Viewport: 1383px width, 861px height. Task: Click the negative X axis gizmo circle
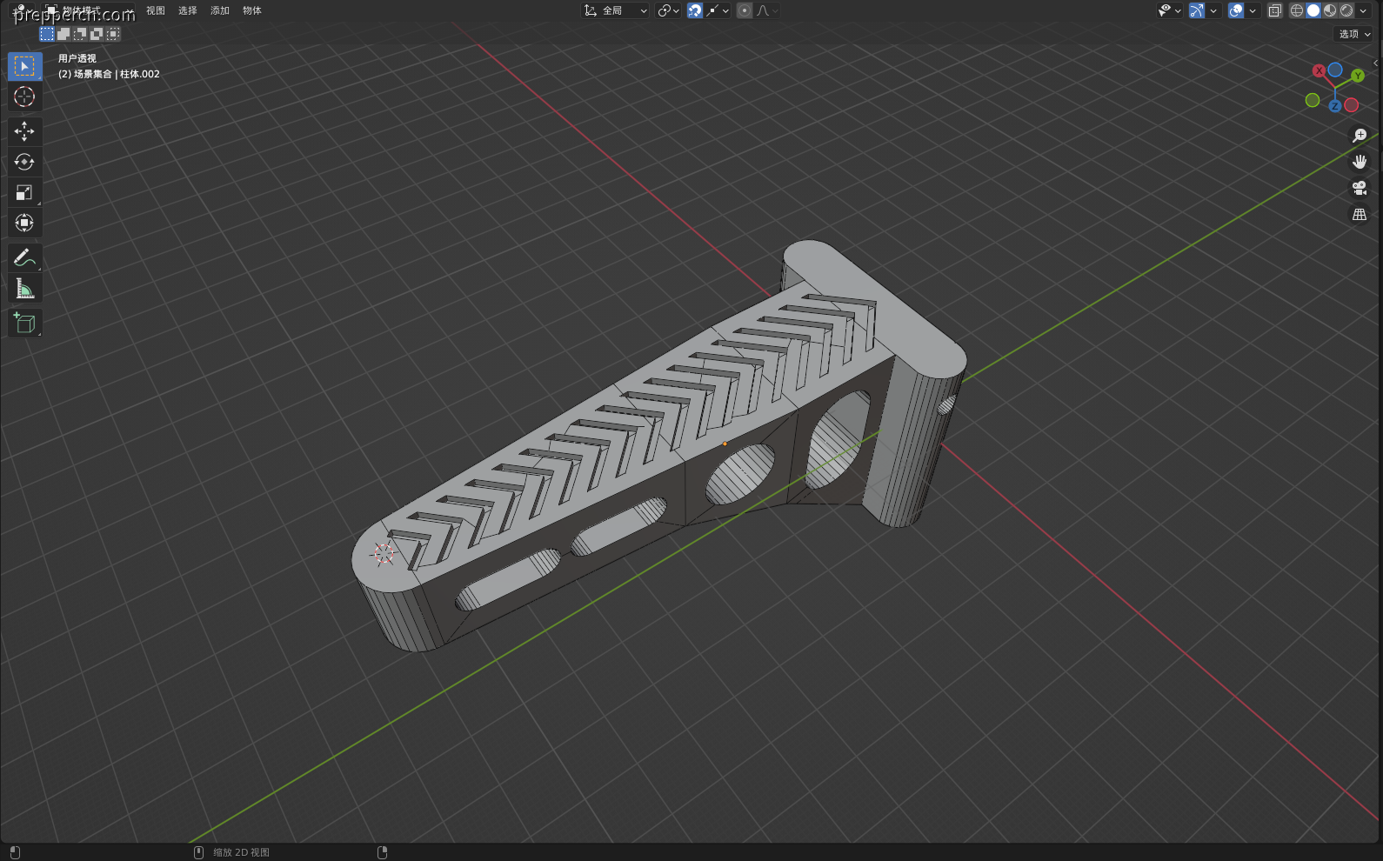[x=1351, y=105]
